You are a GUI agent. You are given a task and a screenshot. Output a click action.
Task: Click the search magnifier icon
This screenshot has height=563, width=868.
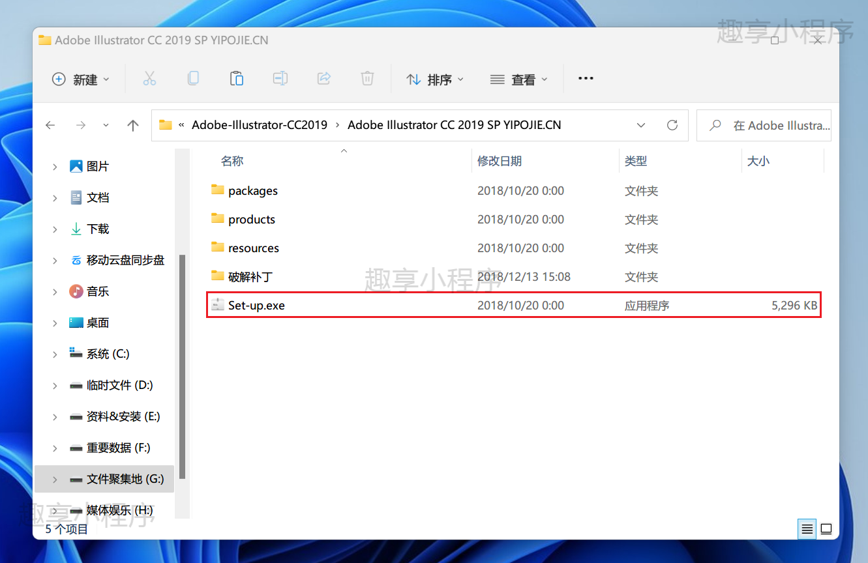[x=715, y=125]
